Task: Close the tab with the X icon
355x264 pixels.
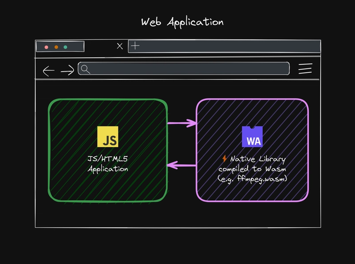Action: [x=120, y=46]
